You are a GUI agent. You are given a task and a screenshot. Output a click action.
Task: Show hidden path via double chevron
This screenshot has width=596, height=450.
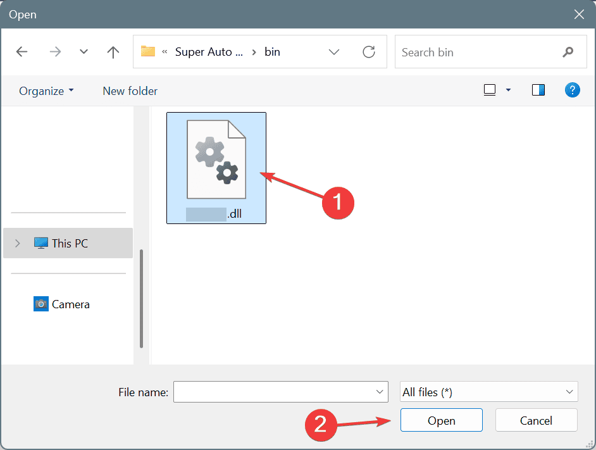click(165, 52)
